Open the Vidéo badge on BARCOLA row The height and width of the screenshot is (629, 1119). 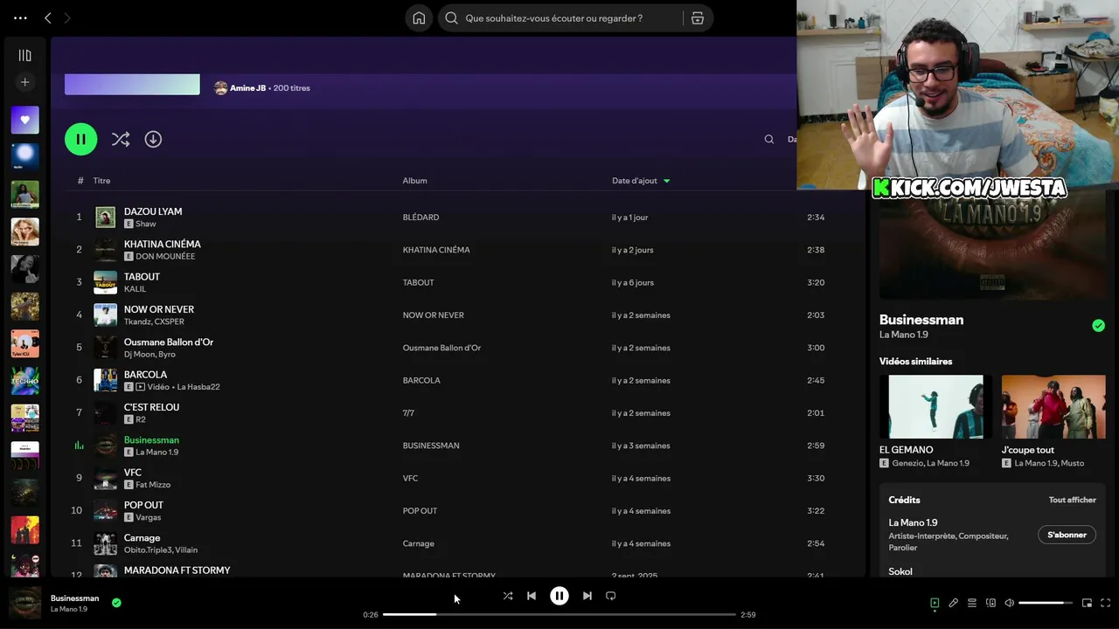[153, 387]
